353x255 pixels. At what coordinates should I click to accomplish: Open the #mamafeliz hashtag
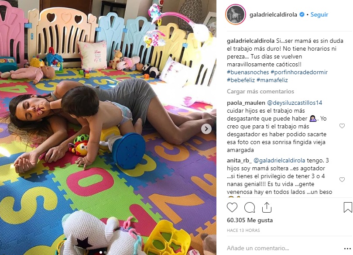click(272, 80)
